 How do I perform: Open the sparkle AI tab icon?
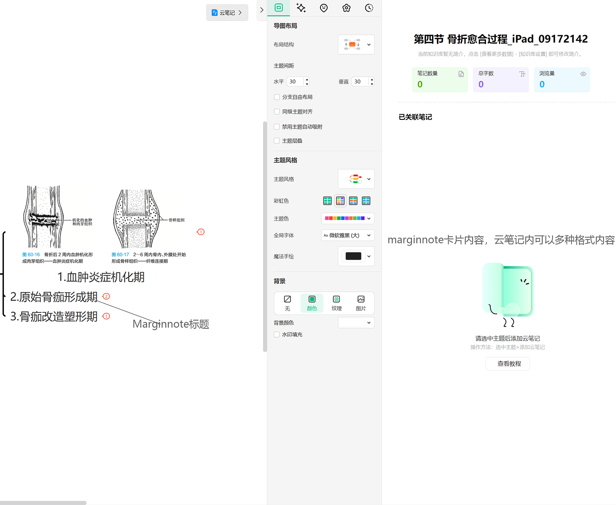click(x=301, y=8)
